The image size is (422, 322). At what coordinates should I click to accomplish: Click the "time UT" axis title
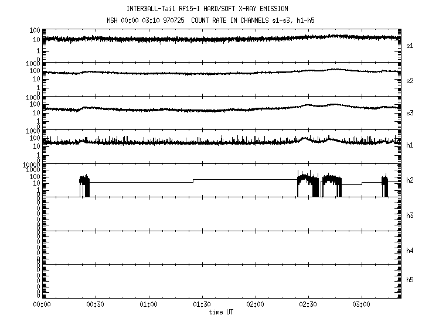coord(222,313)
